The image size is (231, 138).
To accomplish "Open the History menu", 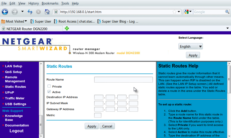I will [x=33, y=3].
